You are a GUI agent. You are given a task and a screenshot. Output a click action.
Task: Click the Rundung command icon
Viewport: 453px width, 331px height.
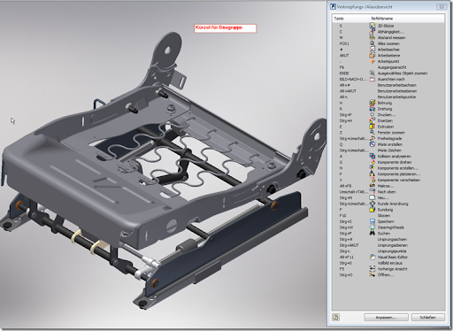click(372, 210)
